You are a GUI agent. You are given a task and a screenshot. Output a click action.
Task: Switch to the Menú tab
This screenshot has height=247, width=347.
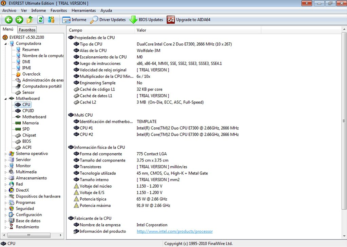tap(8, 29)
